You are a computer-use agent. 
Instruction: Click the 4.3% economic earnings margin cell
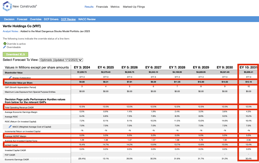click(248, 112)
